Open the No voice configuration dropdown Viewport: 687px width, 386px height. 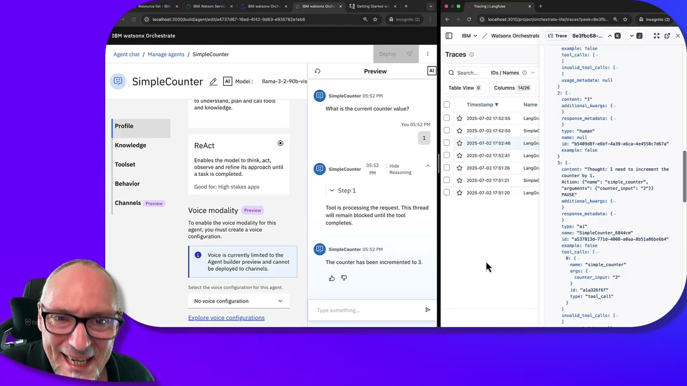tap(239, 301)
